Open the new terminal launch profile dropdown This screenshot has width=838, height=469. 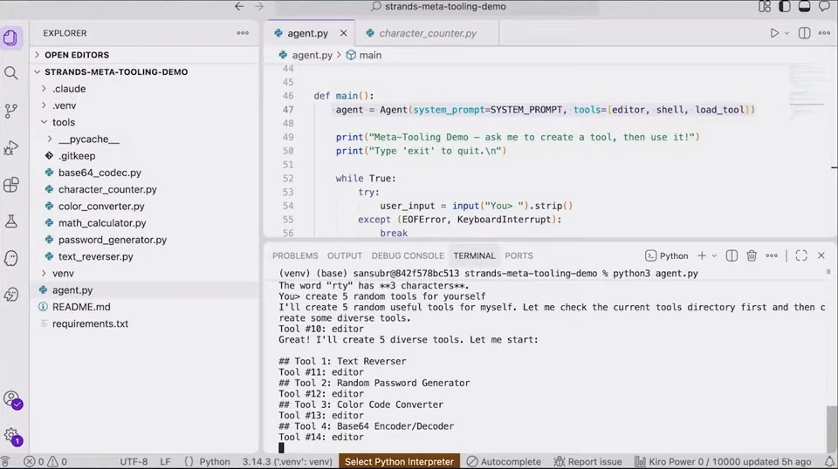click(x=715, y=255)
